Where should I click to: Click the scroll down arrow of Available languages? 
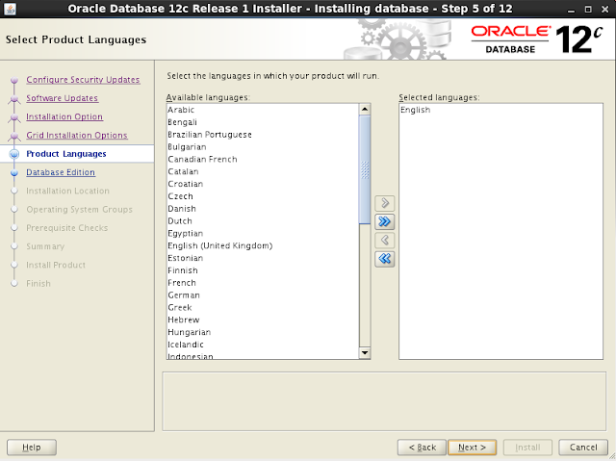tap(365, 353)
